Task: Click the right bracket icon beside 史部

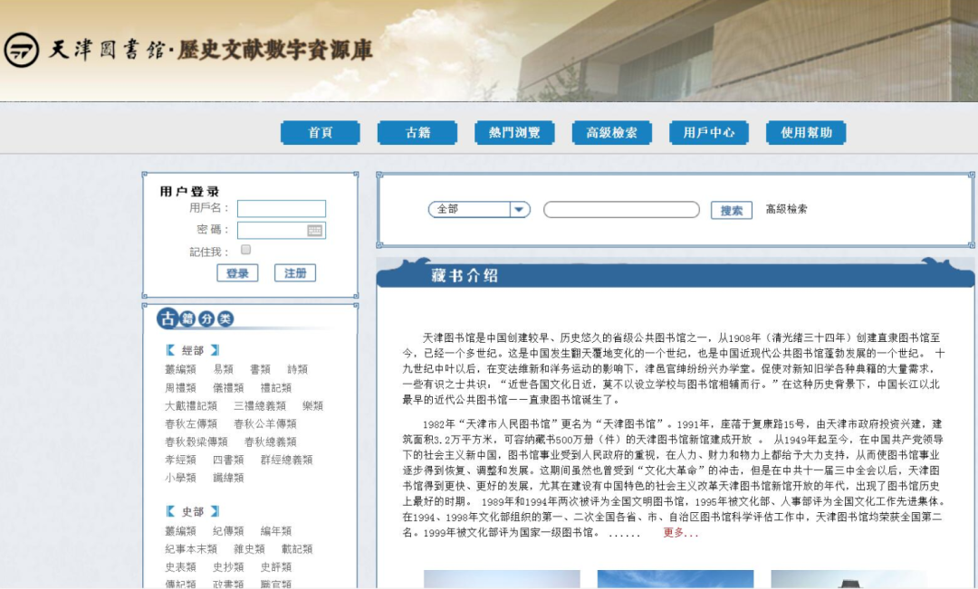Action: pyautogui.click(x=215, y=511)
